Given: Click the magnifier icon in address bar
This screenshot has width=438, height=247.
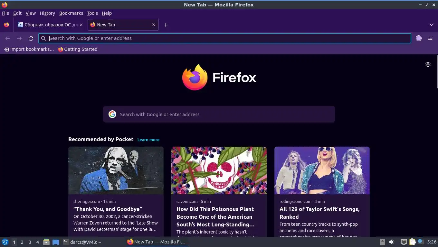Looking at the screenshot, I should coord(43,38).
